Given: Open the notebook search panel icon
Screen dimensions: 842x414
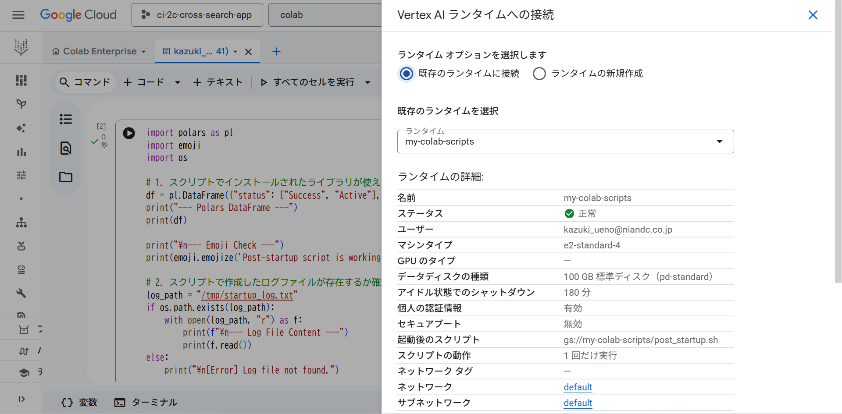Looking at the screenshot, I should pos(65,148).
